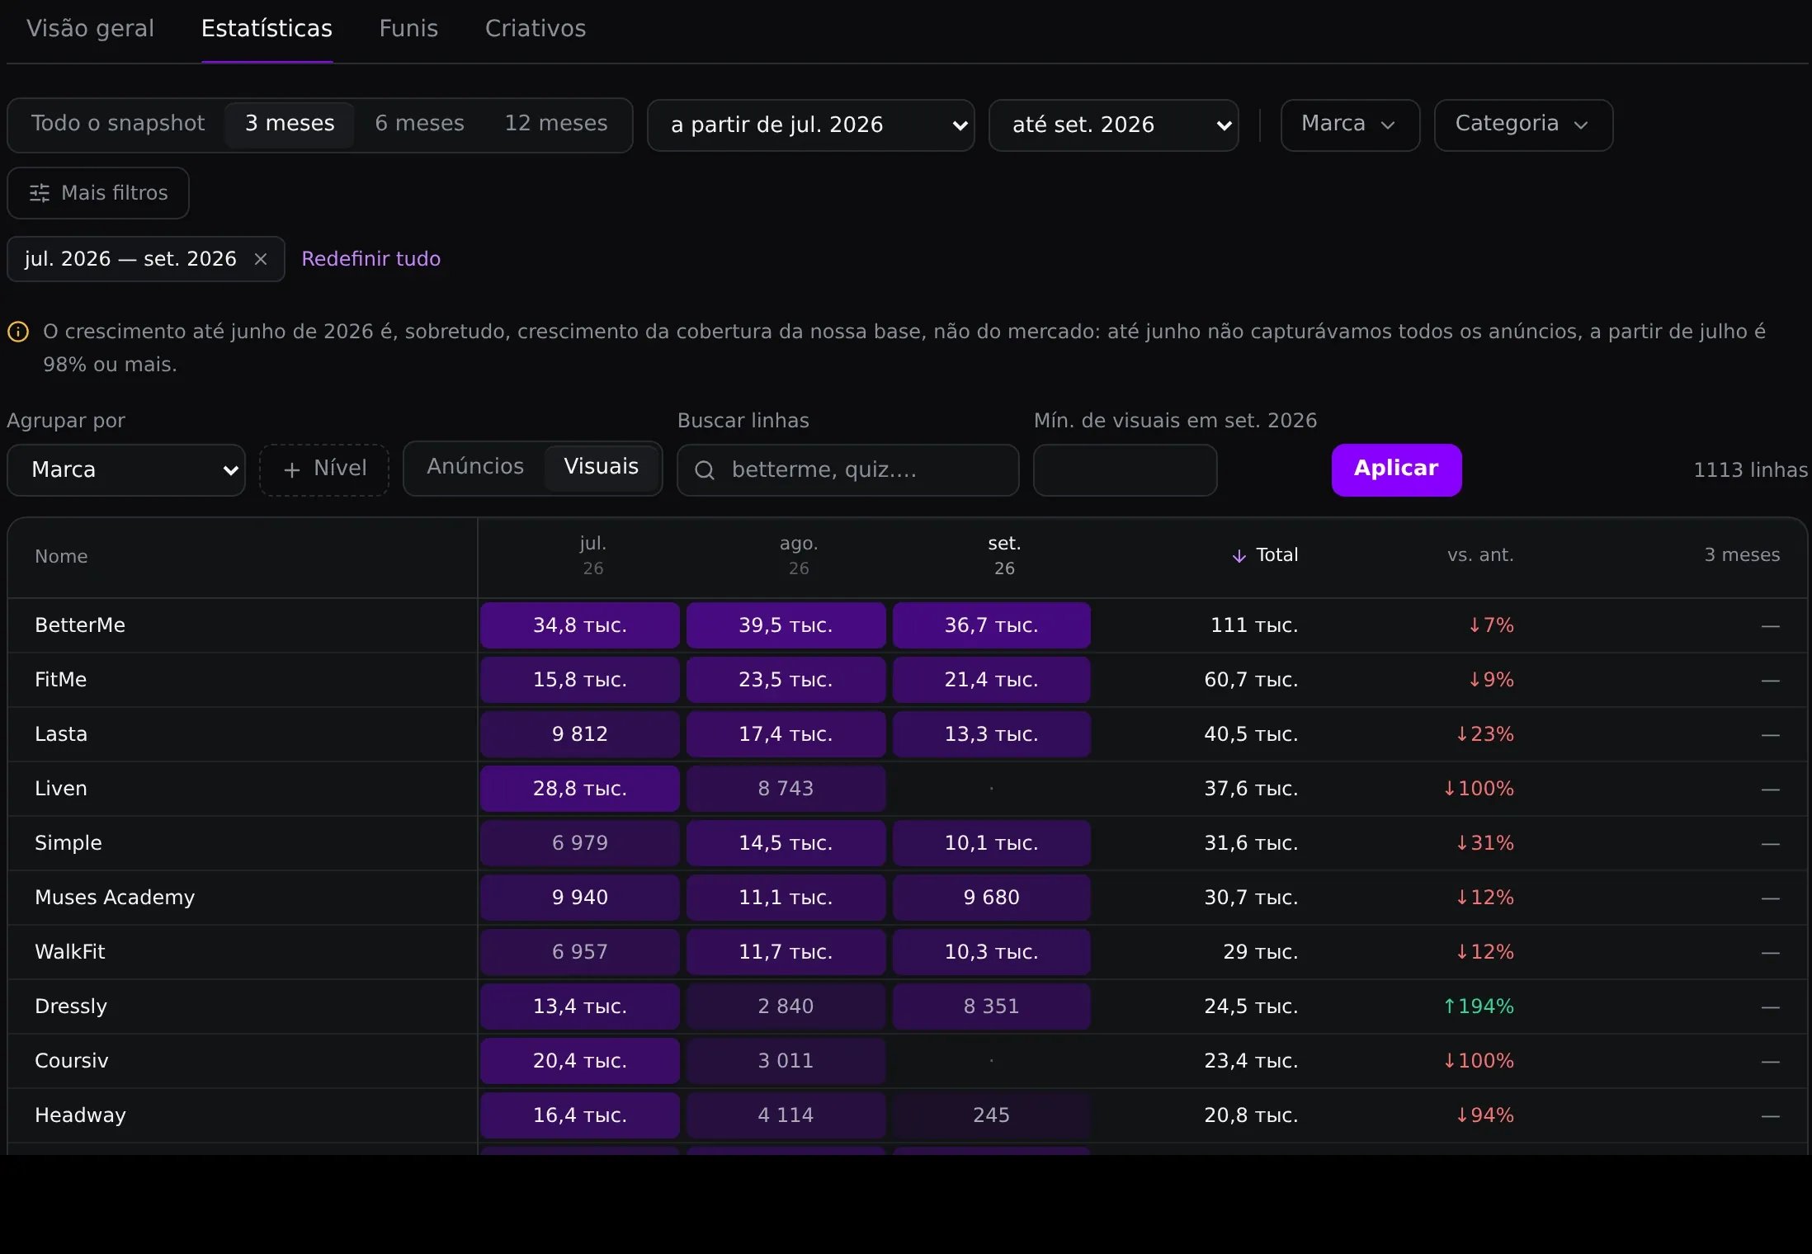Focus the Buscar linhas search field
This screenshot has height=1254, width=1812.
[x=847, y=470]
